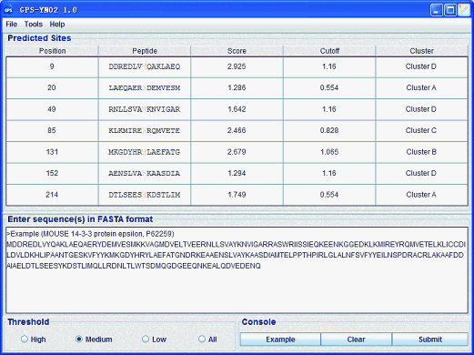Screen dimensions: 474x355
Task: Click score value 2.466
Action: 237,130
